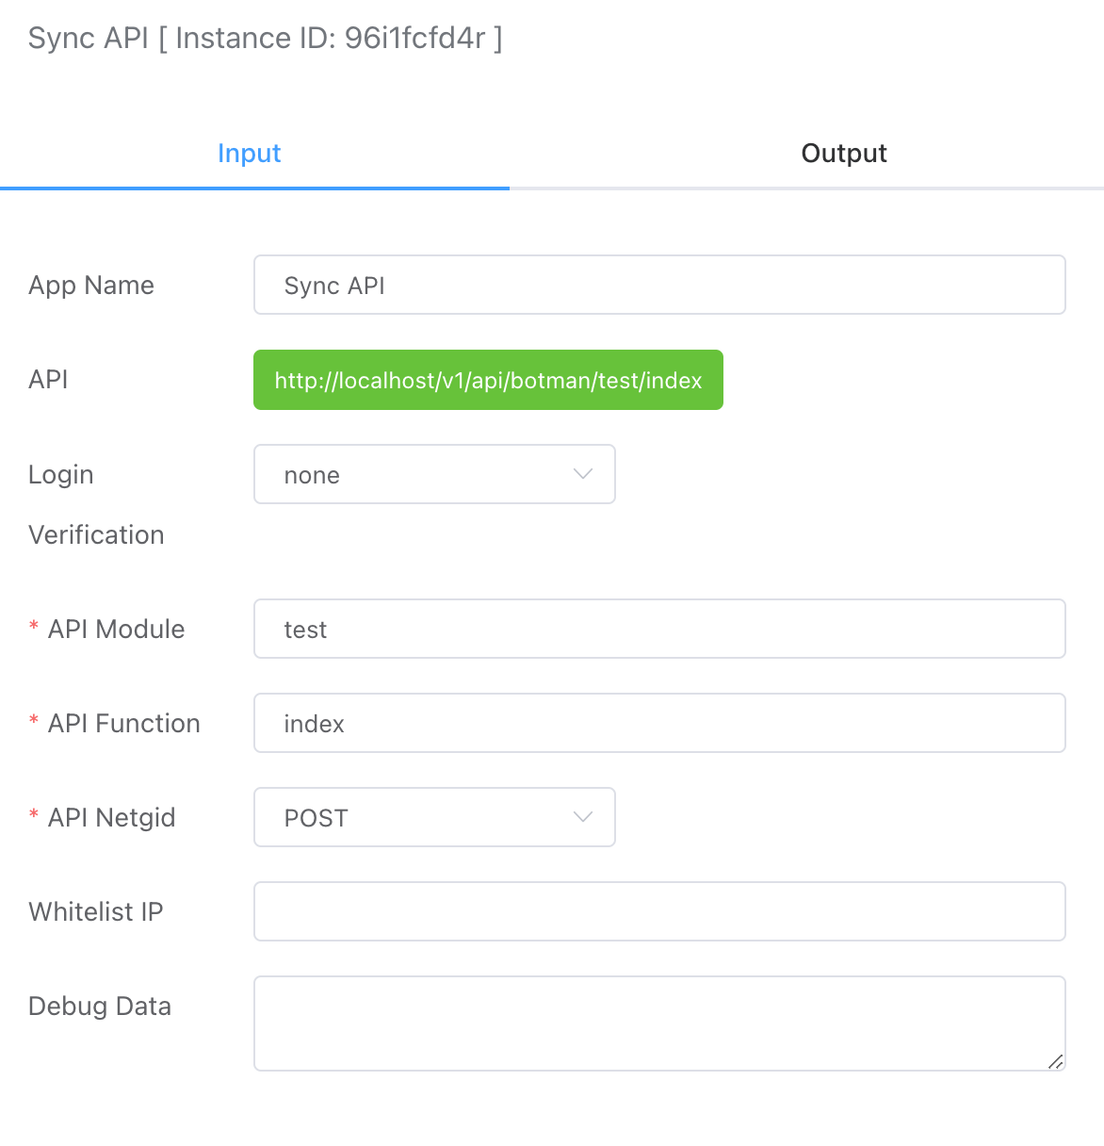1104x1146 pixels.
Task: Click the chevron arrow in API Netgid select
Action: 583,817
